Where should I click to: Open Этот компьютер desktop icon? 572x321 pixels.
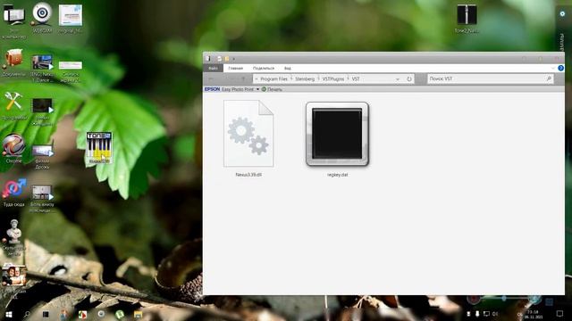[14, 21]
